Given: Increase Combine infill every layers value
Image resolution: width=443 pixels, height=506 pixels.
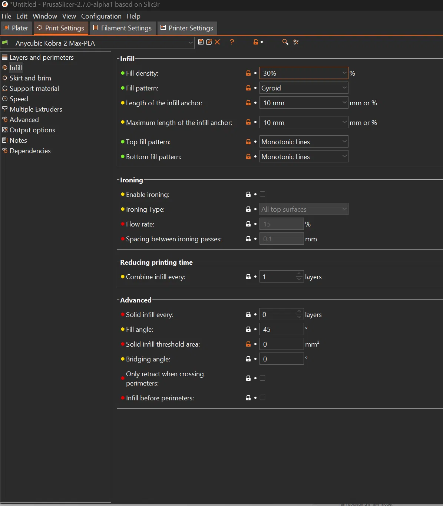Looking at the screenshot, I should 299,274.
